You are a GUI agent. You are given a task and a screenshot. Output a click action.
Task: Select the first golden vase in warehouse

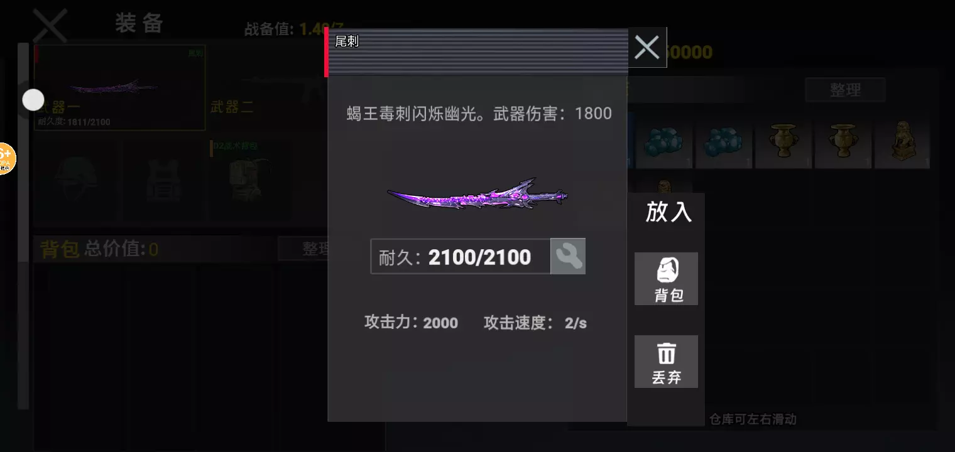[x=783, y=143]
